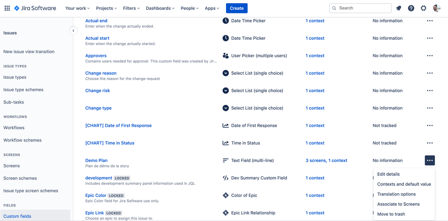Open more actions for Approvers field

(x=430, y=55)
